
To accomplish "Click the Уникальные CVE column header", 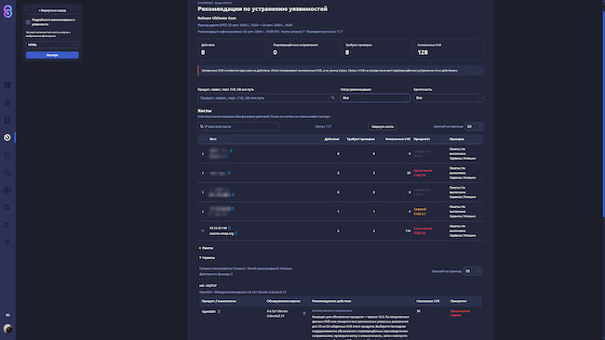I will (397, 139).
